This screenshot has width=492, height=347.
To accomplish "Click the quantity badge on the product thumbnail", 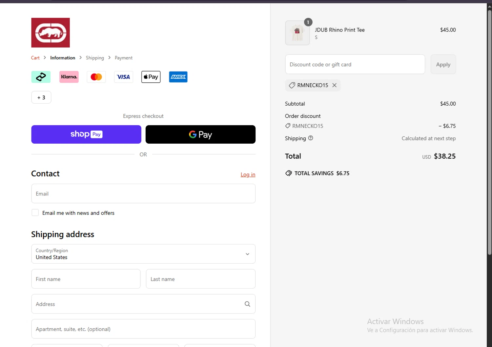I will 308,22.
